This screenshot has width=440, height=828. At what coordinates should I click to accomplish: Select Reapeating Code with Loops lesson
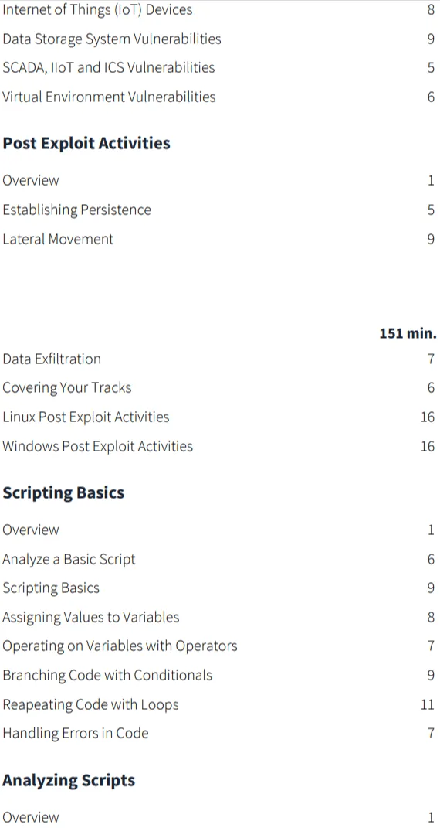point(90,704)
